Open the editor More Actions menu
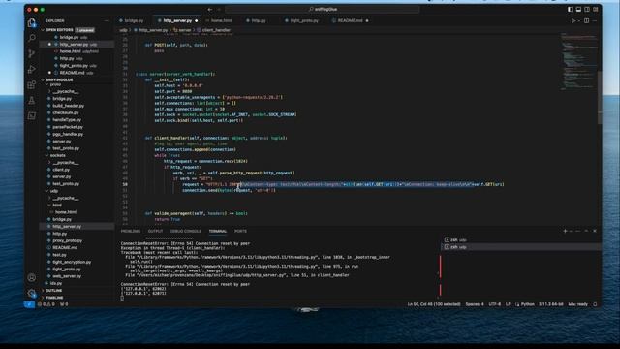This screenshot has width=620, height=349. pos(595,20)
